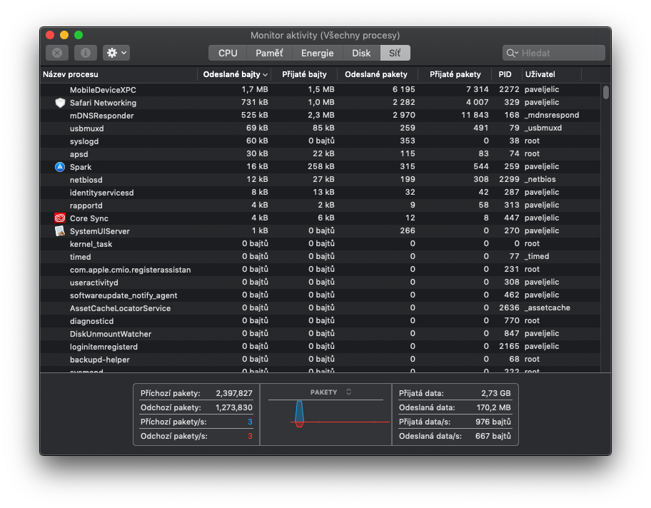Screen dimensions: 651x508
Task: Click the green zoom window button
Action: [x=79, y=35]
